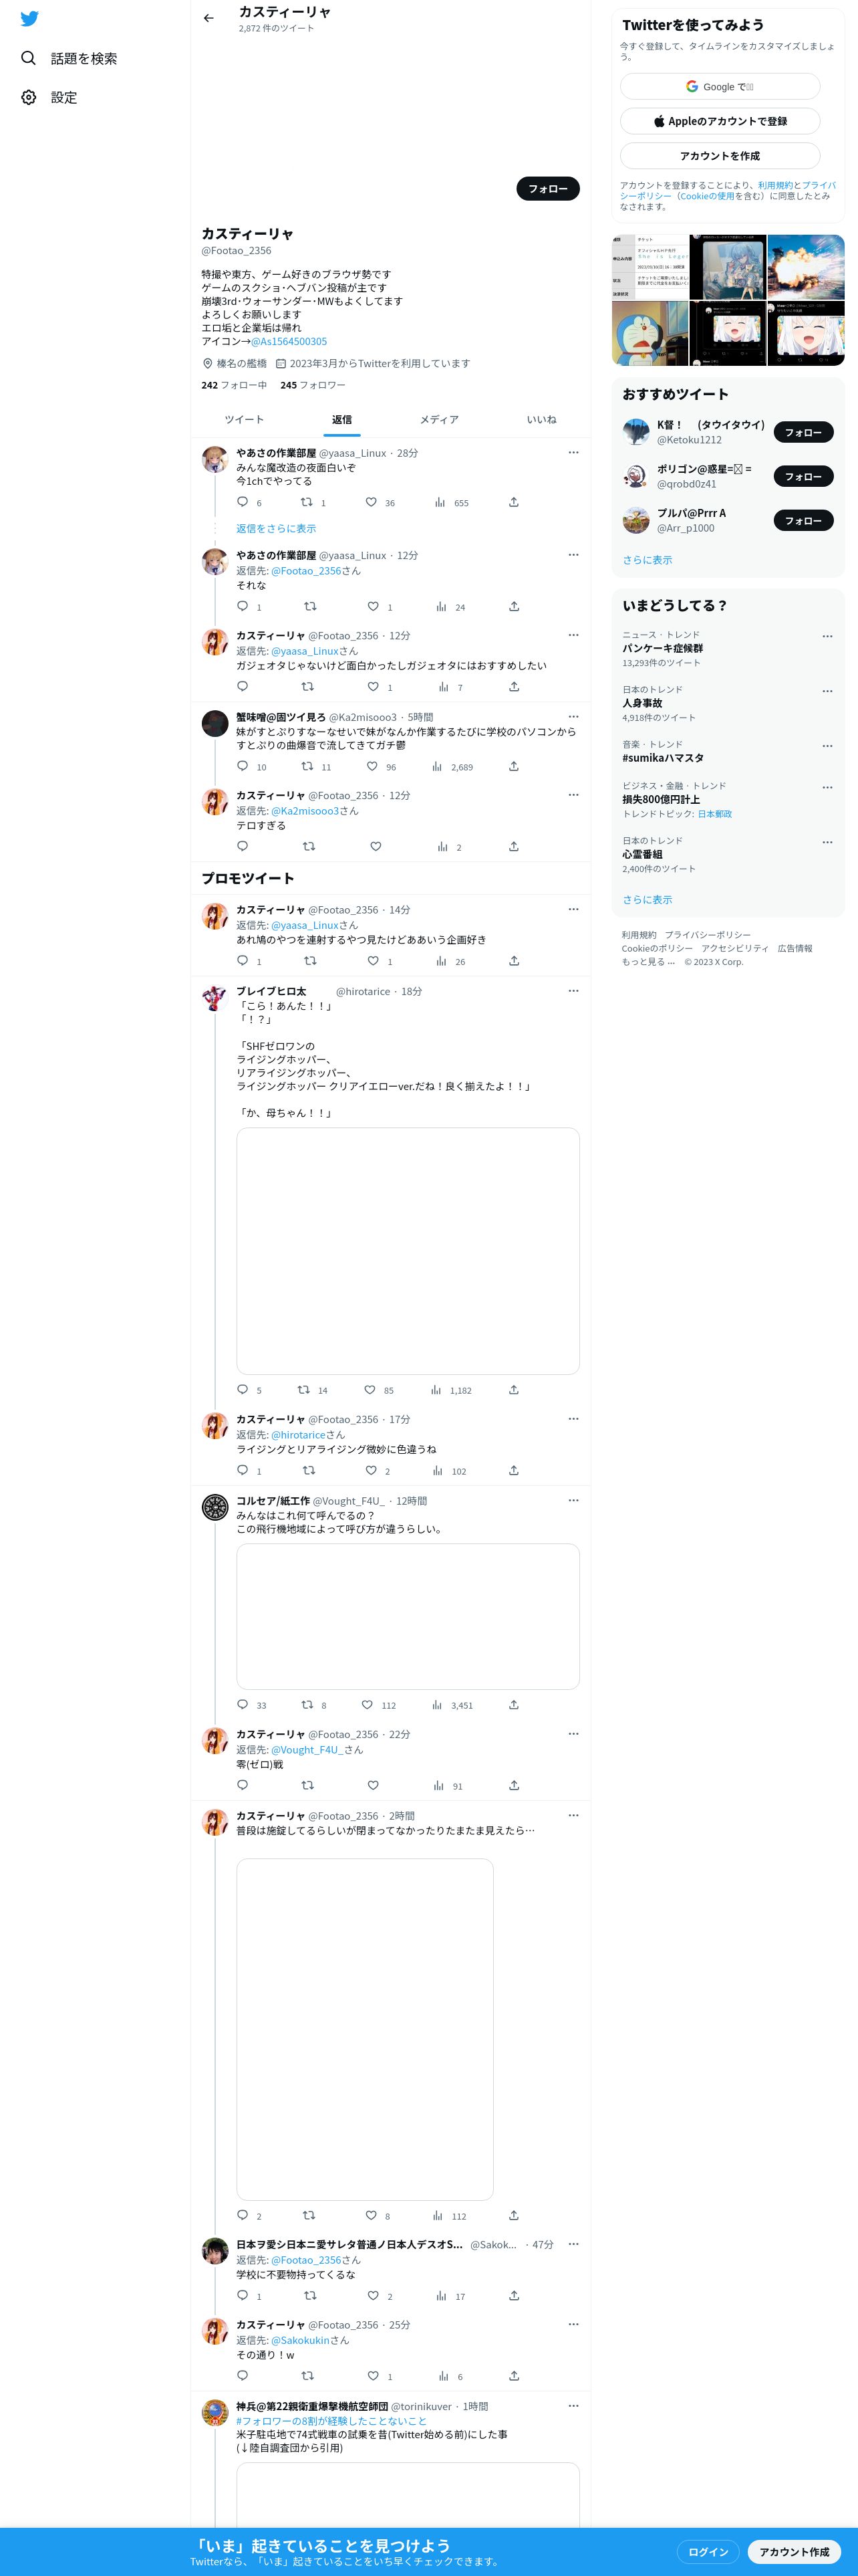Switch to the メディア tab

[x=440, y=420]
